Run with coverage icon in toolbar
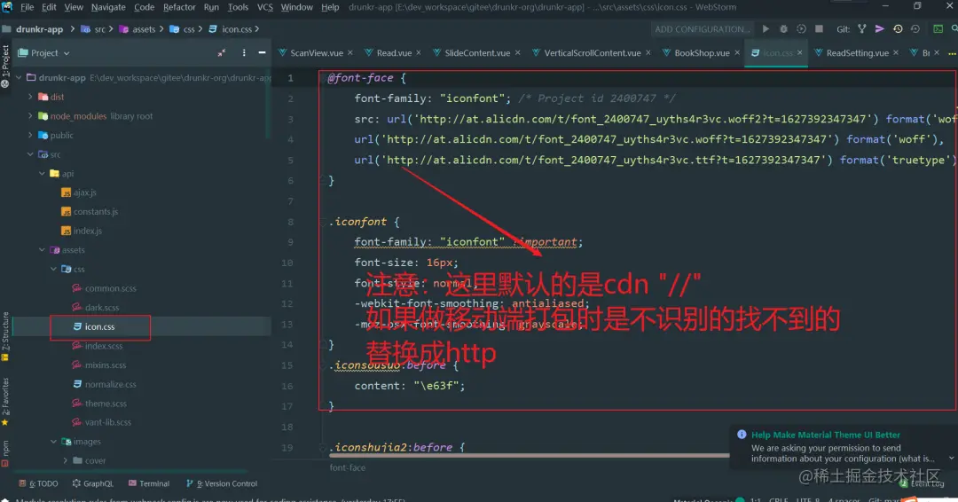This screenshot has width=958, height=502. 801,28
